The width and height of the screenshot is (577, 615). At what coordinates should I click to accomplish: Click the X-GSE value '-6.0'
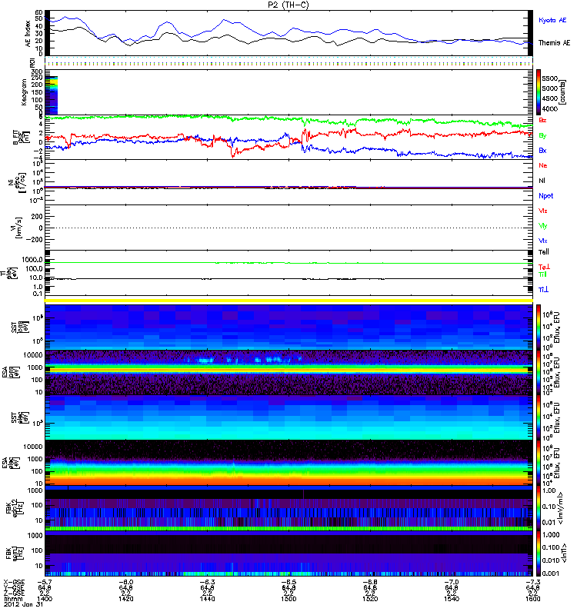125,582
